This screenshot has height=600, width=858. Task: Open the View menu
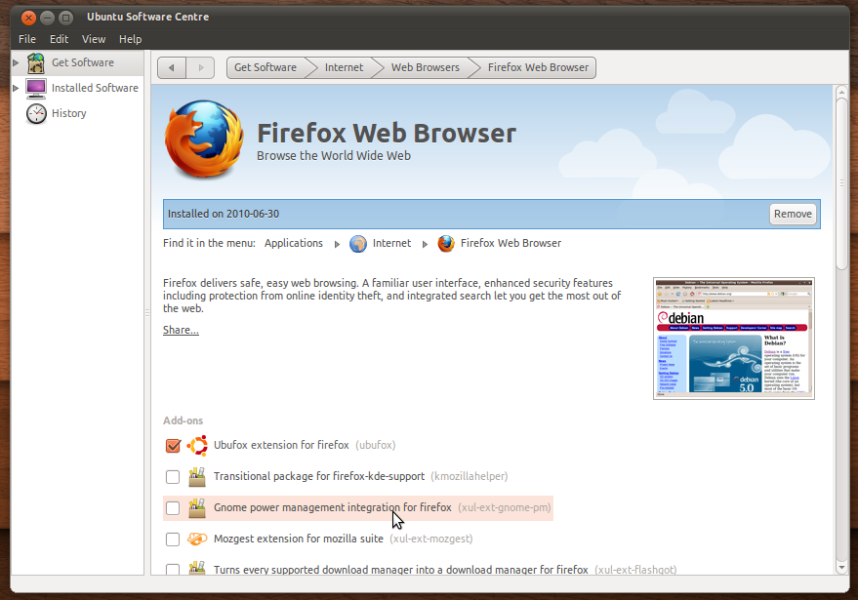[93, 39]
